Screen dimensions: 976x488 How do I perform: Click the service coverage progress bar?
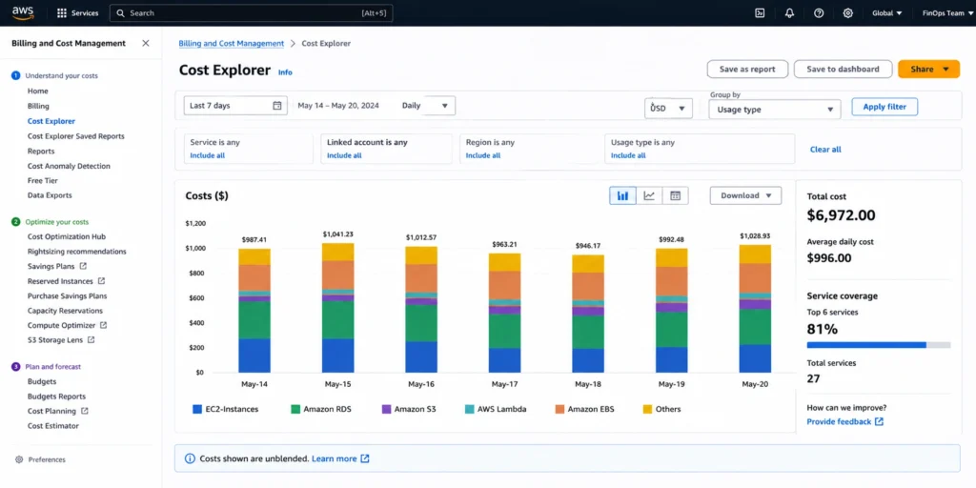(878, 345)
